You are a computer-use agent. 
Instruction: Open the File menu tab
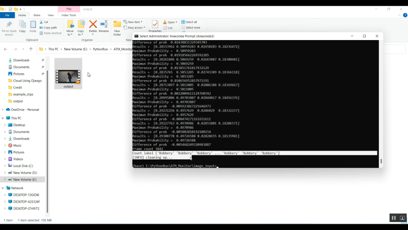pyautogui.click(x=7, y=15)
